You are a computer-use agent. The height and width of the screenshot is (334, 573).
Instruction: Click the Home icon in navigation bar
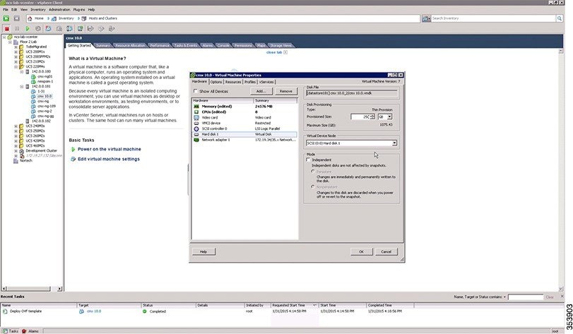tap(30, 18)
